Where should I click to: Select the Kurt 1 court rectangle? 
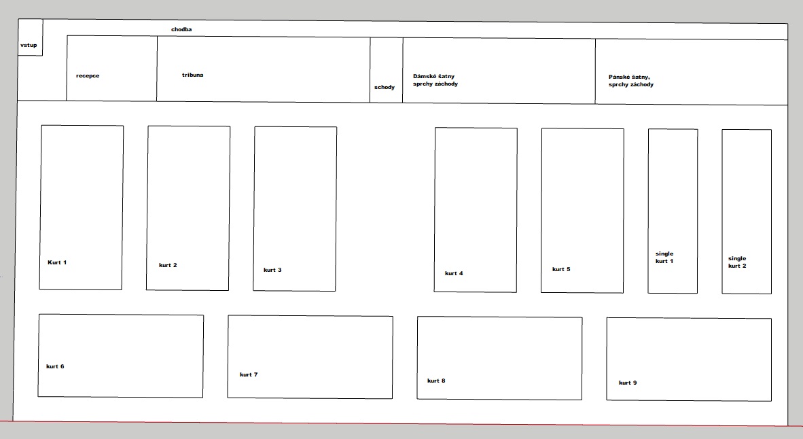tap(82, 207)
